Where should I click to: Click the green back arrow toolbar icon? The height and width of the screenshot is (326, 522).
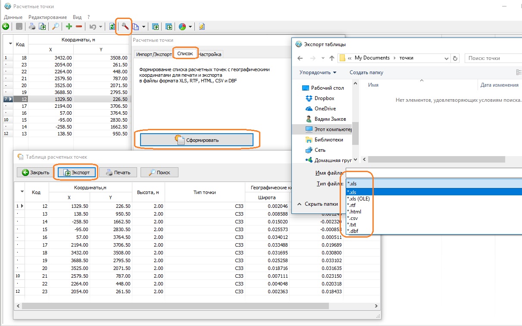(6, 27)
